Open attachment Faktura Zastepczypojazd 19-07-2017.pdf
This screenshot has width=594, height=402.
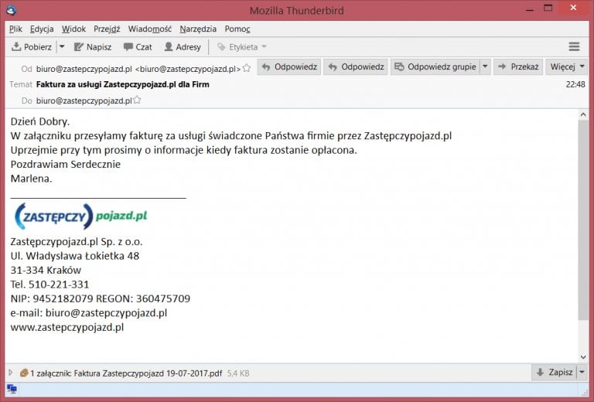(148, 373)
